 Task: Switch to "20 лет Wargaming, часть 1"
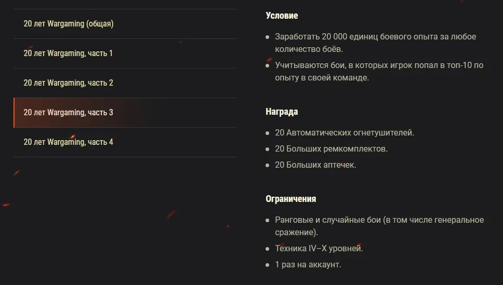68,53
